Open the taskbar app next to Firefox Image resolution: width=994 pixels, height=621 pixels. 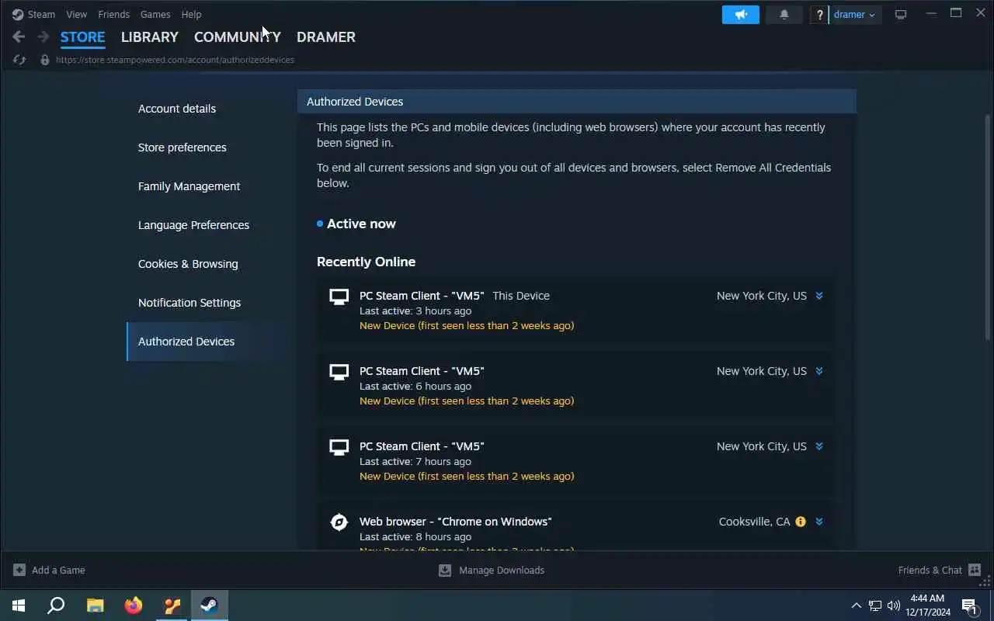point(172,605)
